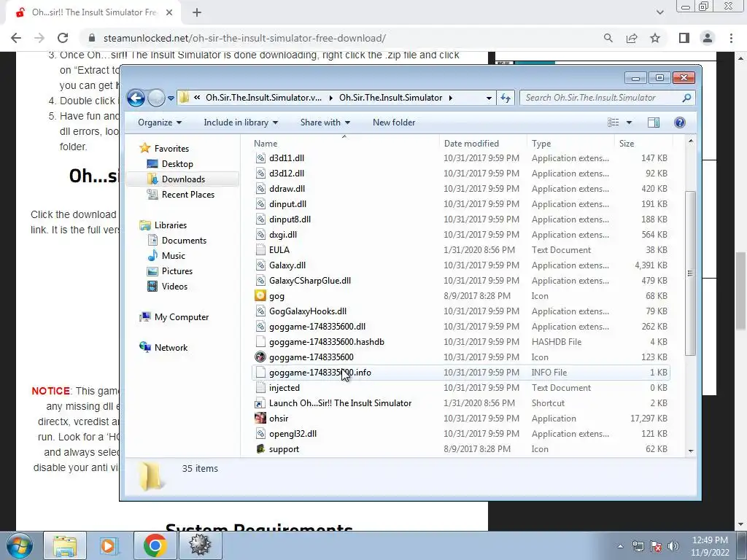This screenshot has width=747, height=560.
Task: Click the Explorer forward navigation button
Action: tap(156, 98)
